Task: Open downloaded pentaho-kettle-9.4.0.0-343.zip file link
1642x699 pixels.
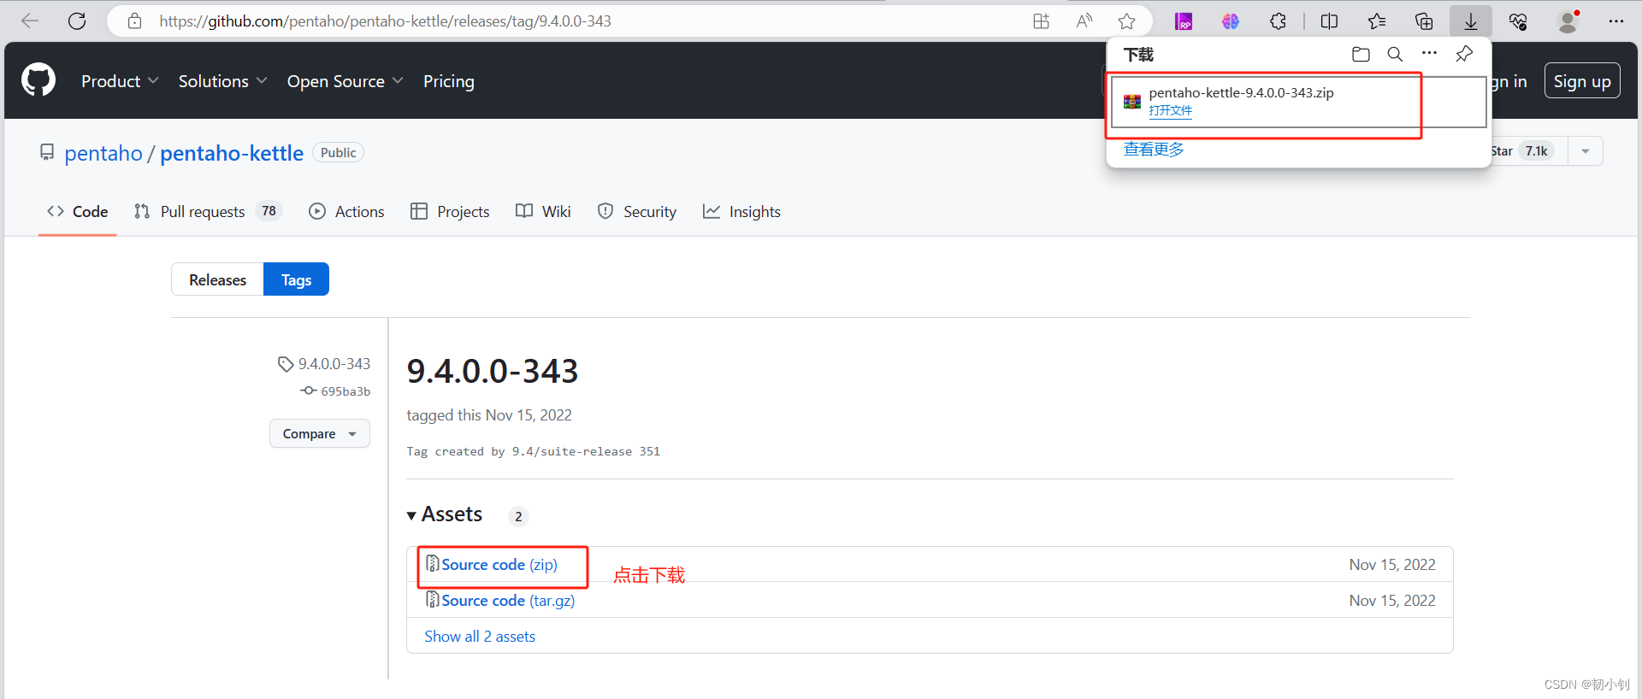Action: [x=1171, y=110]
